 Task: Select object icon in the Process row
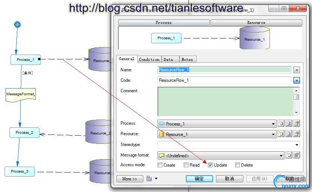click(288, 124)
